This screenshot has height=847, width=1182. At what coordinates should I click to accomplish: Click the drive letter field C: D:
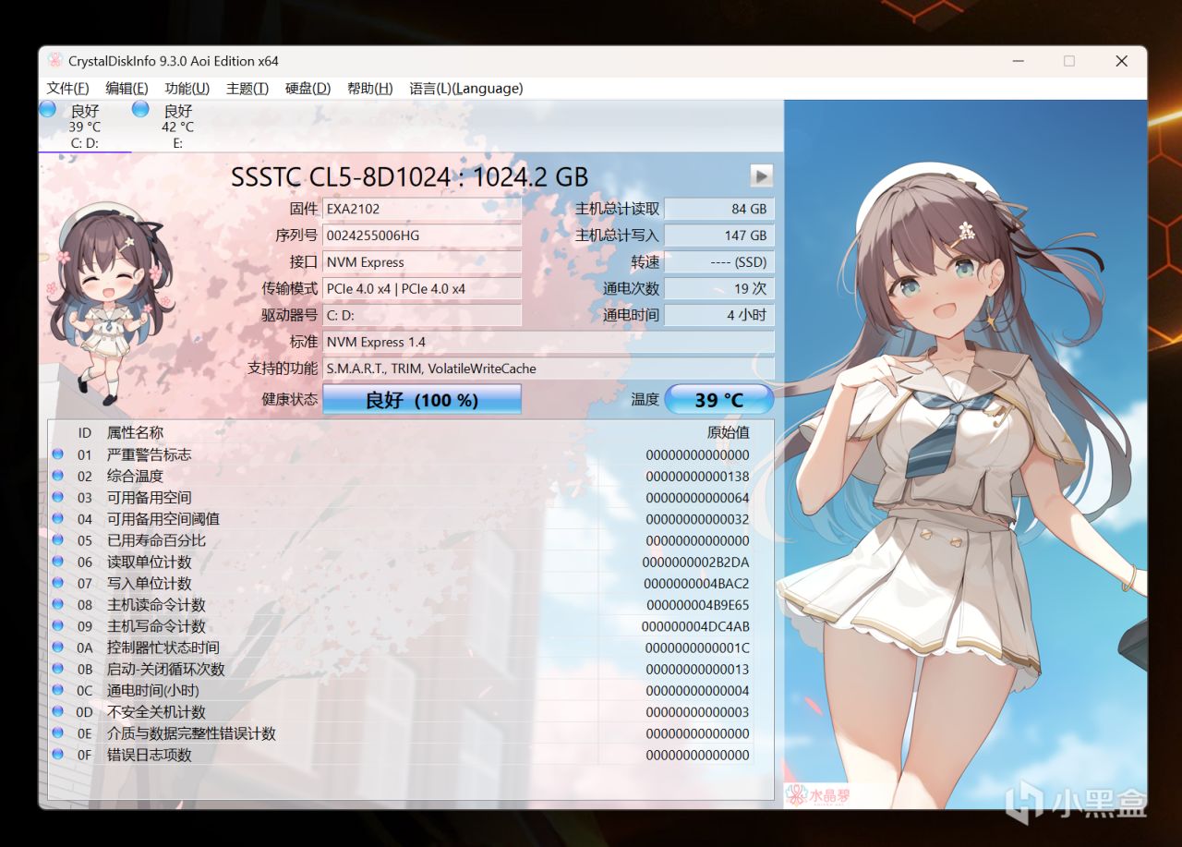[x=422, y=315]
